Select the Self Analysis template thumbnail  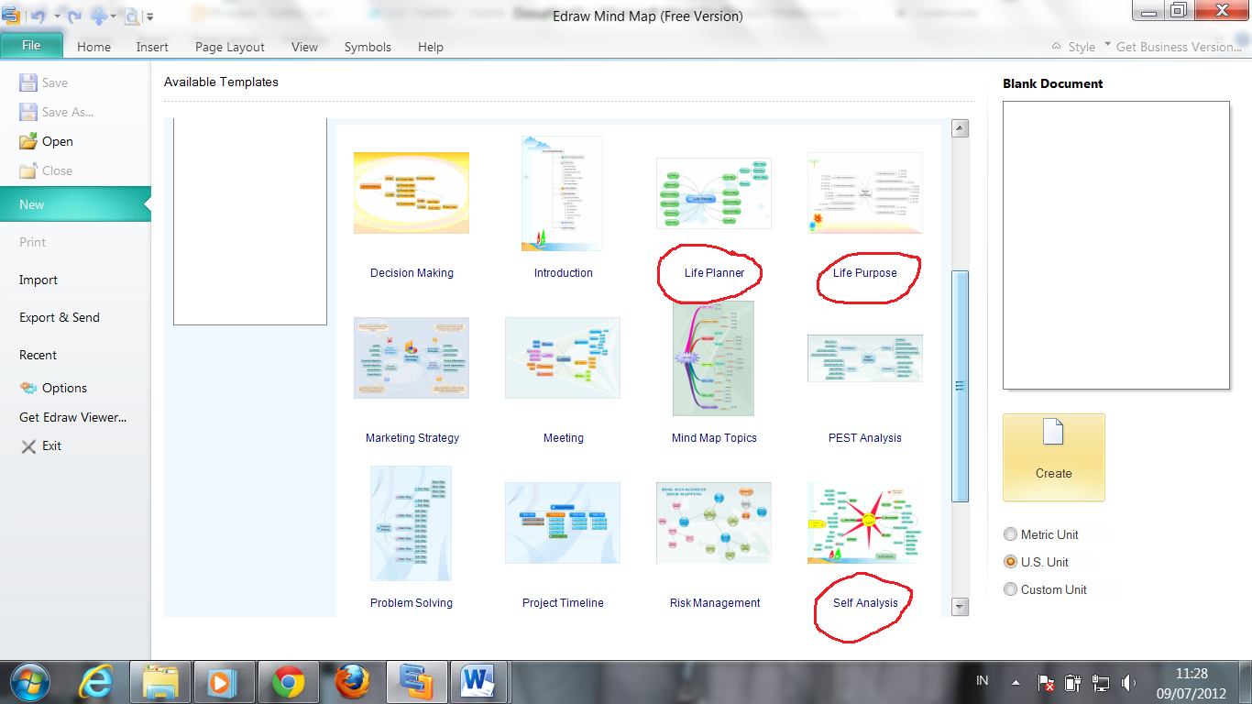tap(864, 522)
